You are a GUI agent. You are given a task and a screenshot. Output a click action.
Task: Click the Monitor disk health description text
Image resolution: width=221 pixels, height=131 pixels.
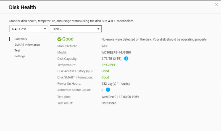72,21
